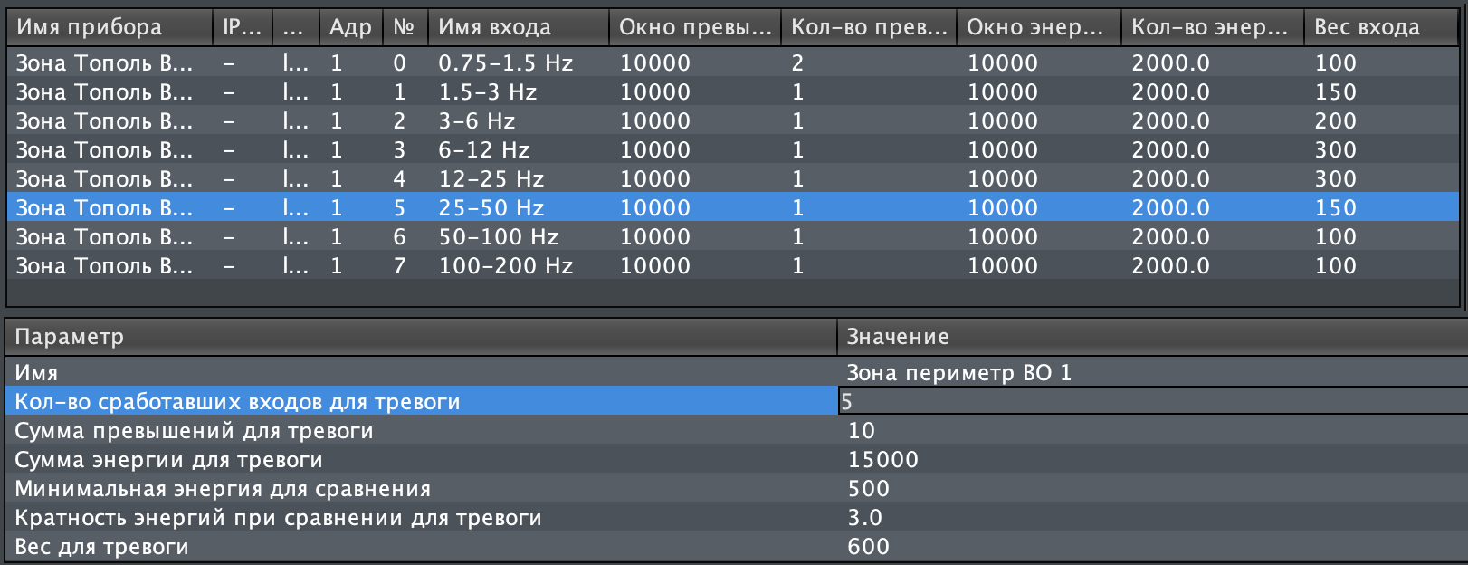Click the Значение column header
Viewport: 1468px width, 565px height.
[x=897, y=337]
